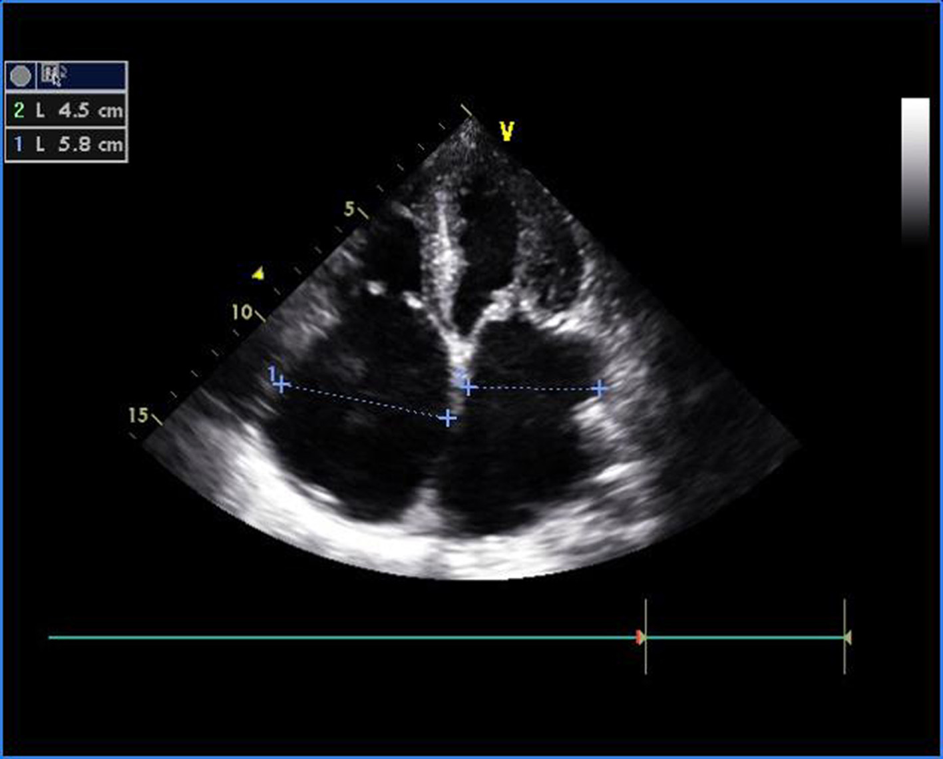Viewport: 943px width, 759px height.
Task: Click the red marker on the cine timeline
Action: (x=640, y=638)
